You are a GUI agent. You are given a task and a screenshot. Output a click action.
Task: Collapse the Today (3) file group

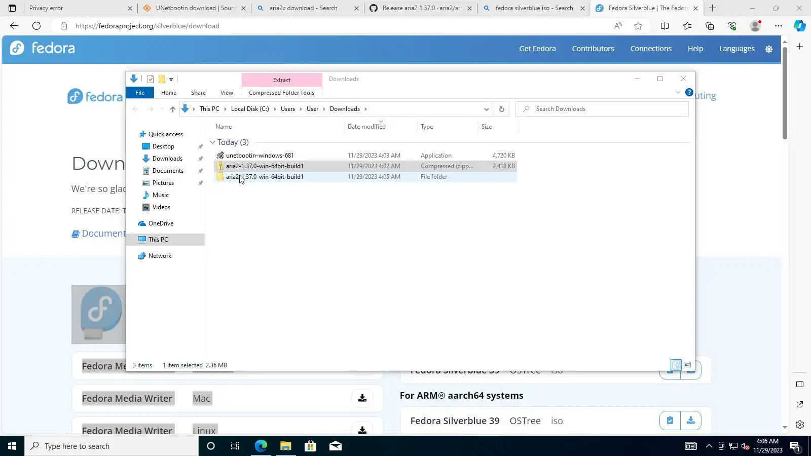[x=213, y=142]
